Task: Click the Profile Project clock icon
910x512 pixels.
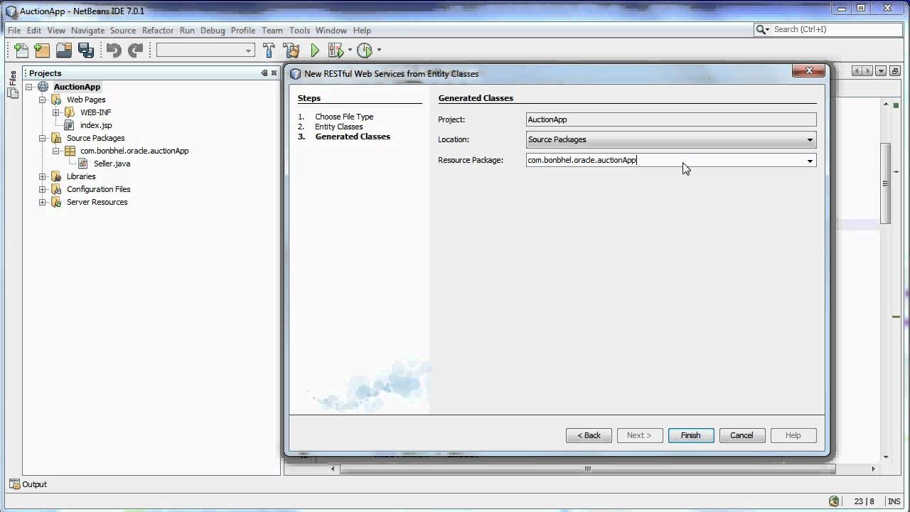Action: click(365, 50)
